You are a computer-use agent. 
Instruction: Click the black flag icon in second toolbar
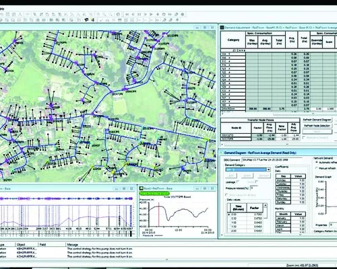point(86,20)
